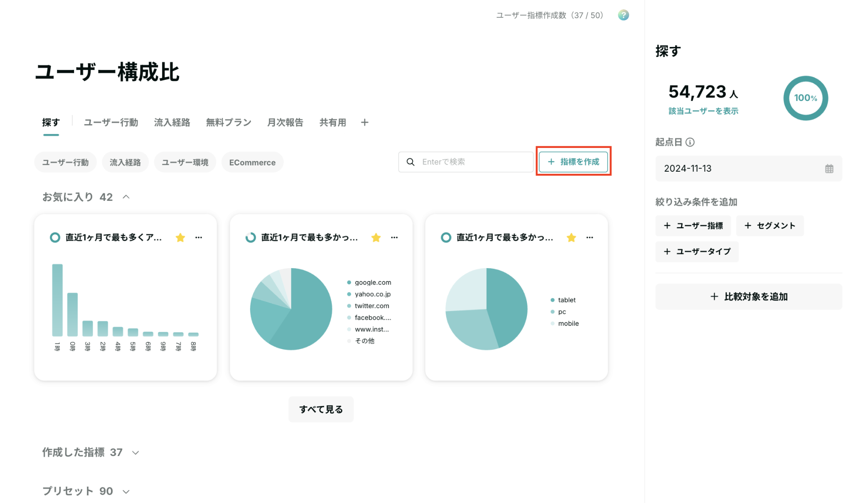851x503 pixels.
Task: Expand the 作成した指標 37 section
Action: (135, 453)
